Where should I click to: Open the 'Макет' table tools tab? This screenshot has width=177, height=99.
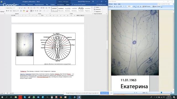click(68, 5)
